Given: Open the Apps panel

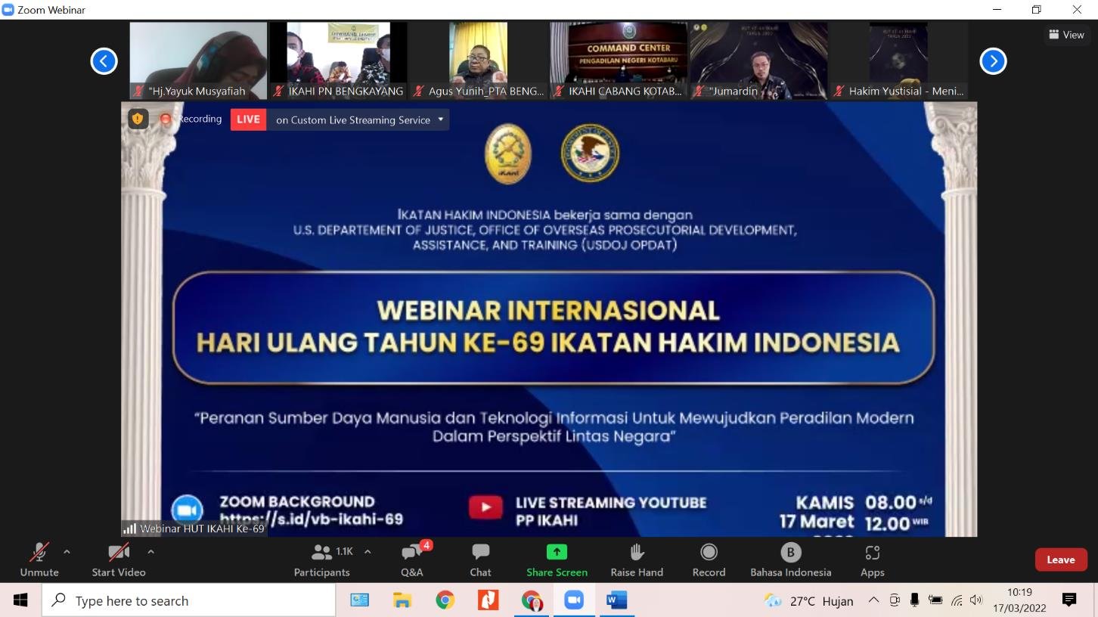Looking at the screenshot, I should click(872, 560).
